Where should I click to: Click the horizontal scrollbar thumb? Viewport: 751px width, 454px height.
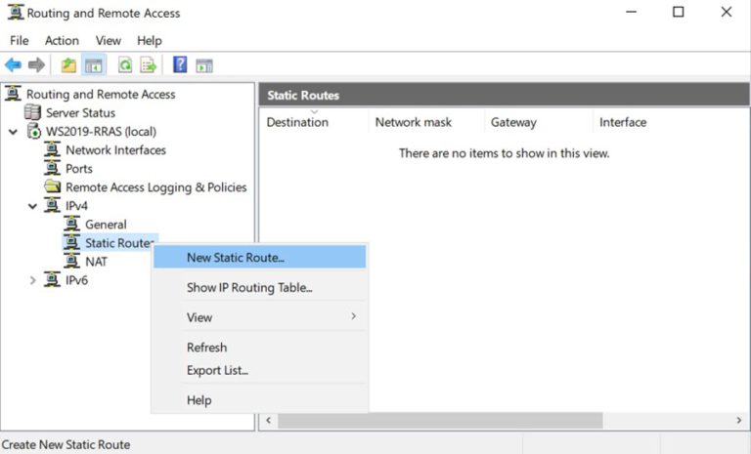440,421
